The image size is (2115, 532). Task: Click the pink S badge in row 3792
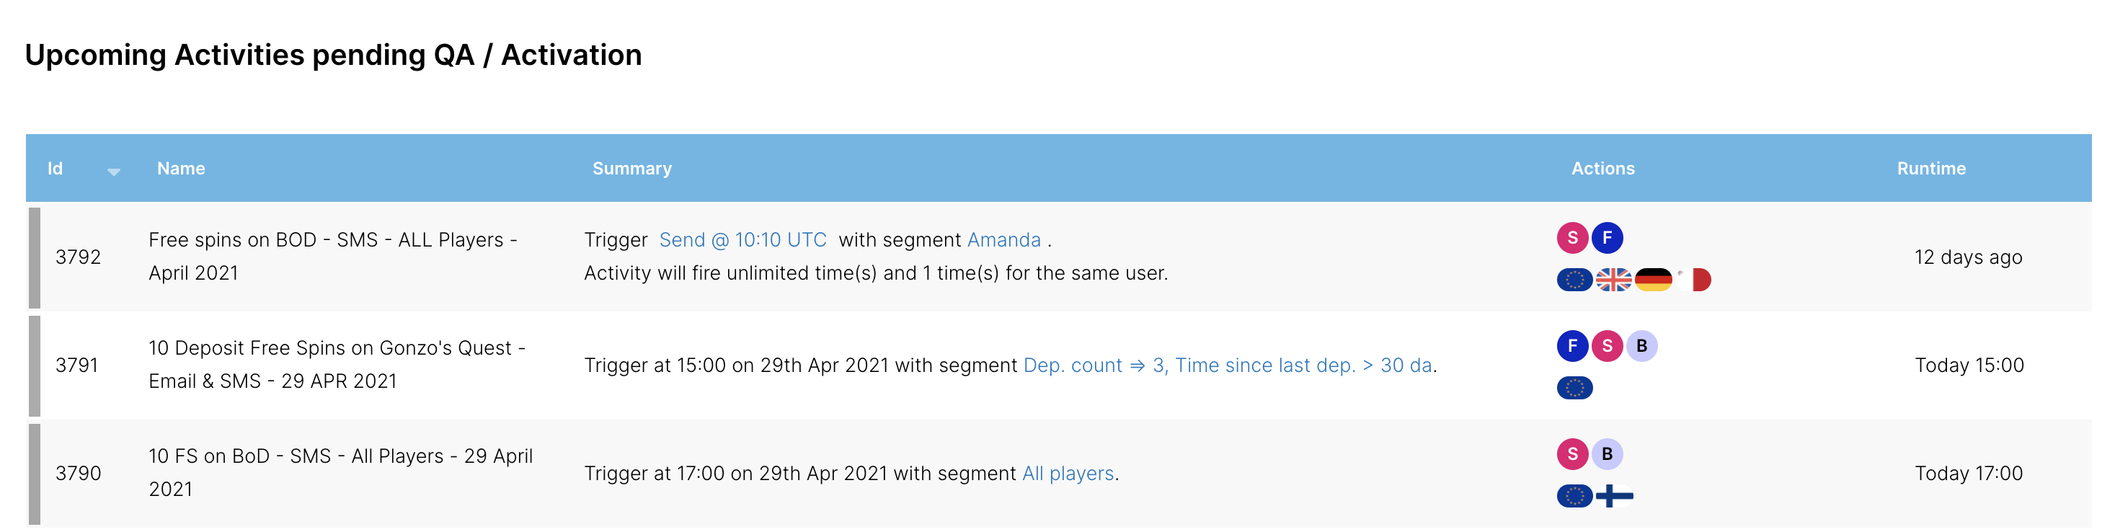click(x=1572, y=238)
